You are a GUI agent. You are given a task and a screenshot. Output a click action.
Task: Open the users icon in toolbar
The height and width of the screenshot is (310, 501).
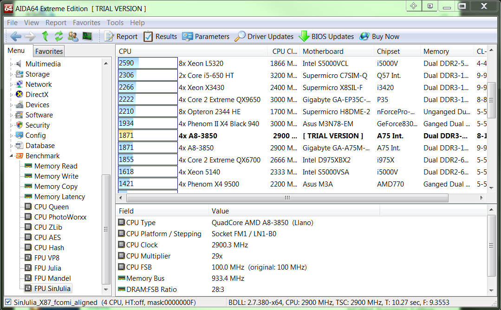point(73,36)
